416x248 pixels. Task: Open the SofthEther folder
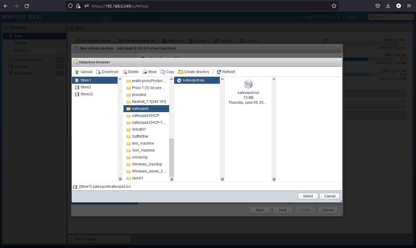tap(146, 136)
